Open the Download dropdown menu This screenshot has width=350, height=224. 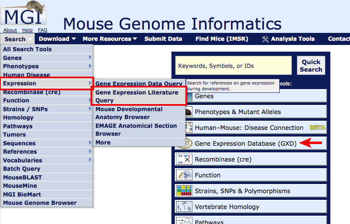[57, 39]
